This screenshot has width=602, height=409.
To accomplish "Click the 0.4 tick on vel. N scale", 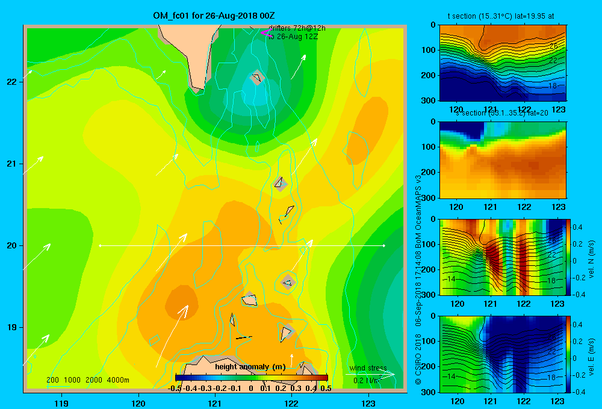I will click(x=578, y=227).
